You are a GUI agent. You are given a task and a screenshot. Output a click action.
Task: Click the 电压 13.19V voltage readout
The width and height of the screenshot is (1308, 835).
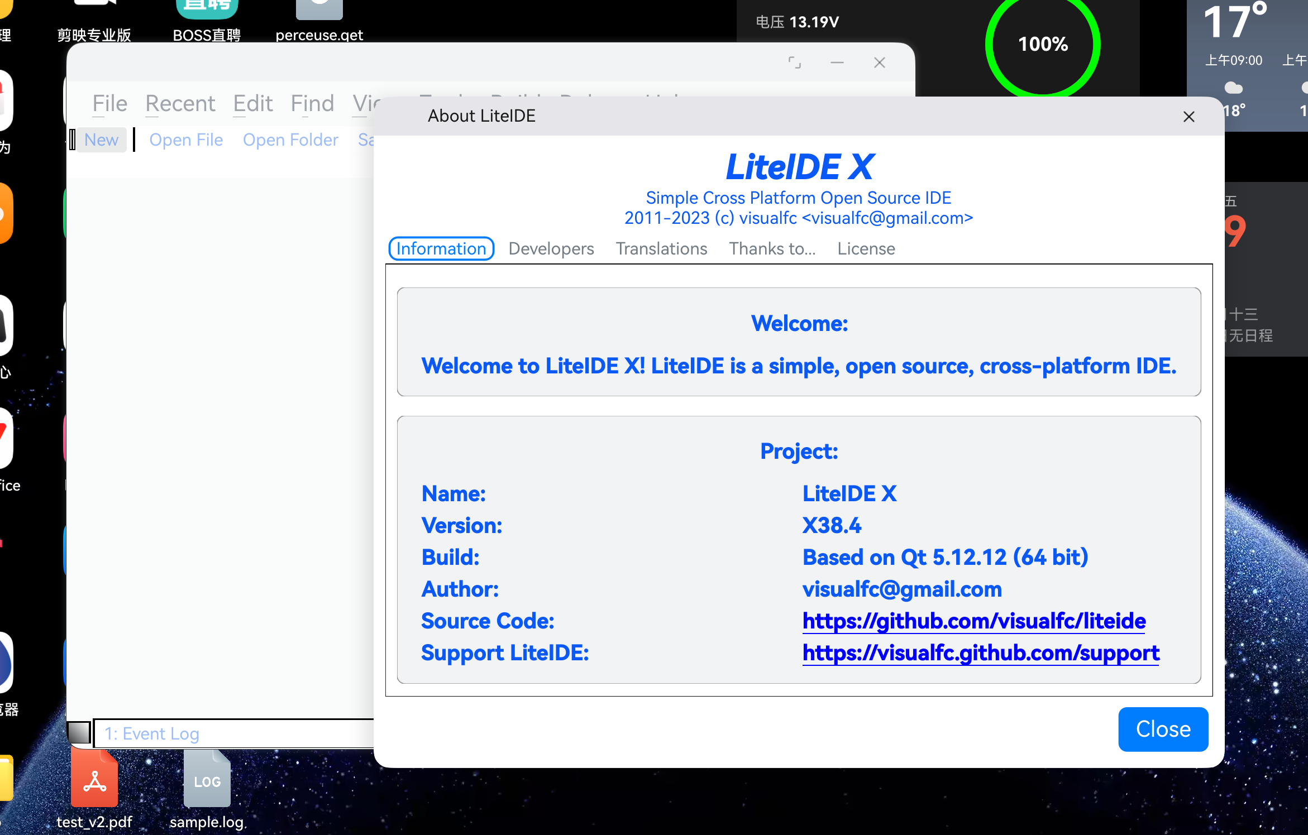click(797, 22)
